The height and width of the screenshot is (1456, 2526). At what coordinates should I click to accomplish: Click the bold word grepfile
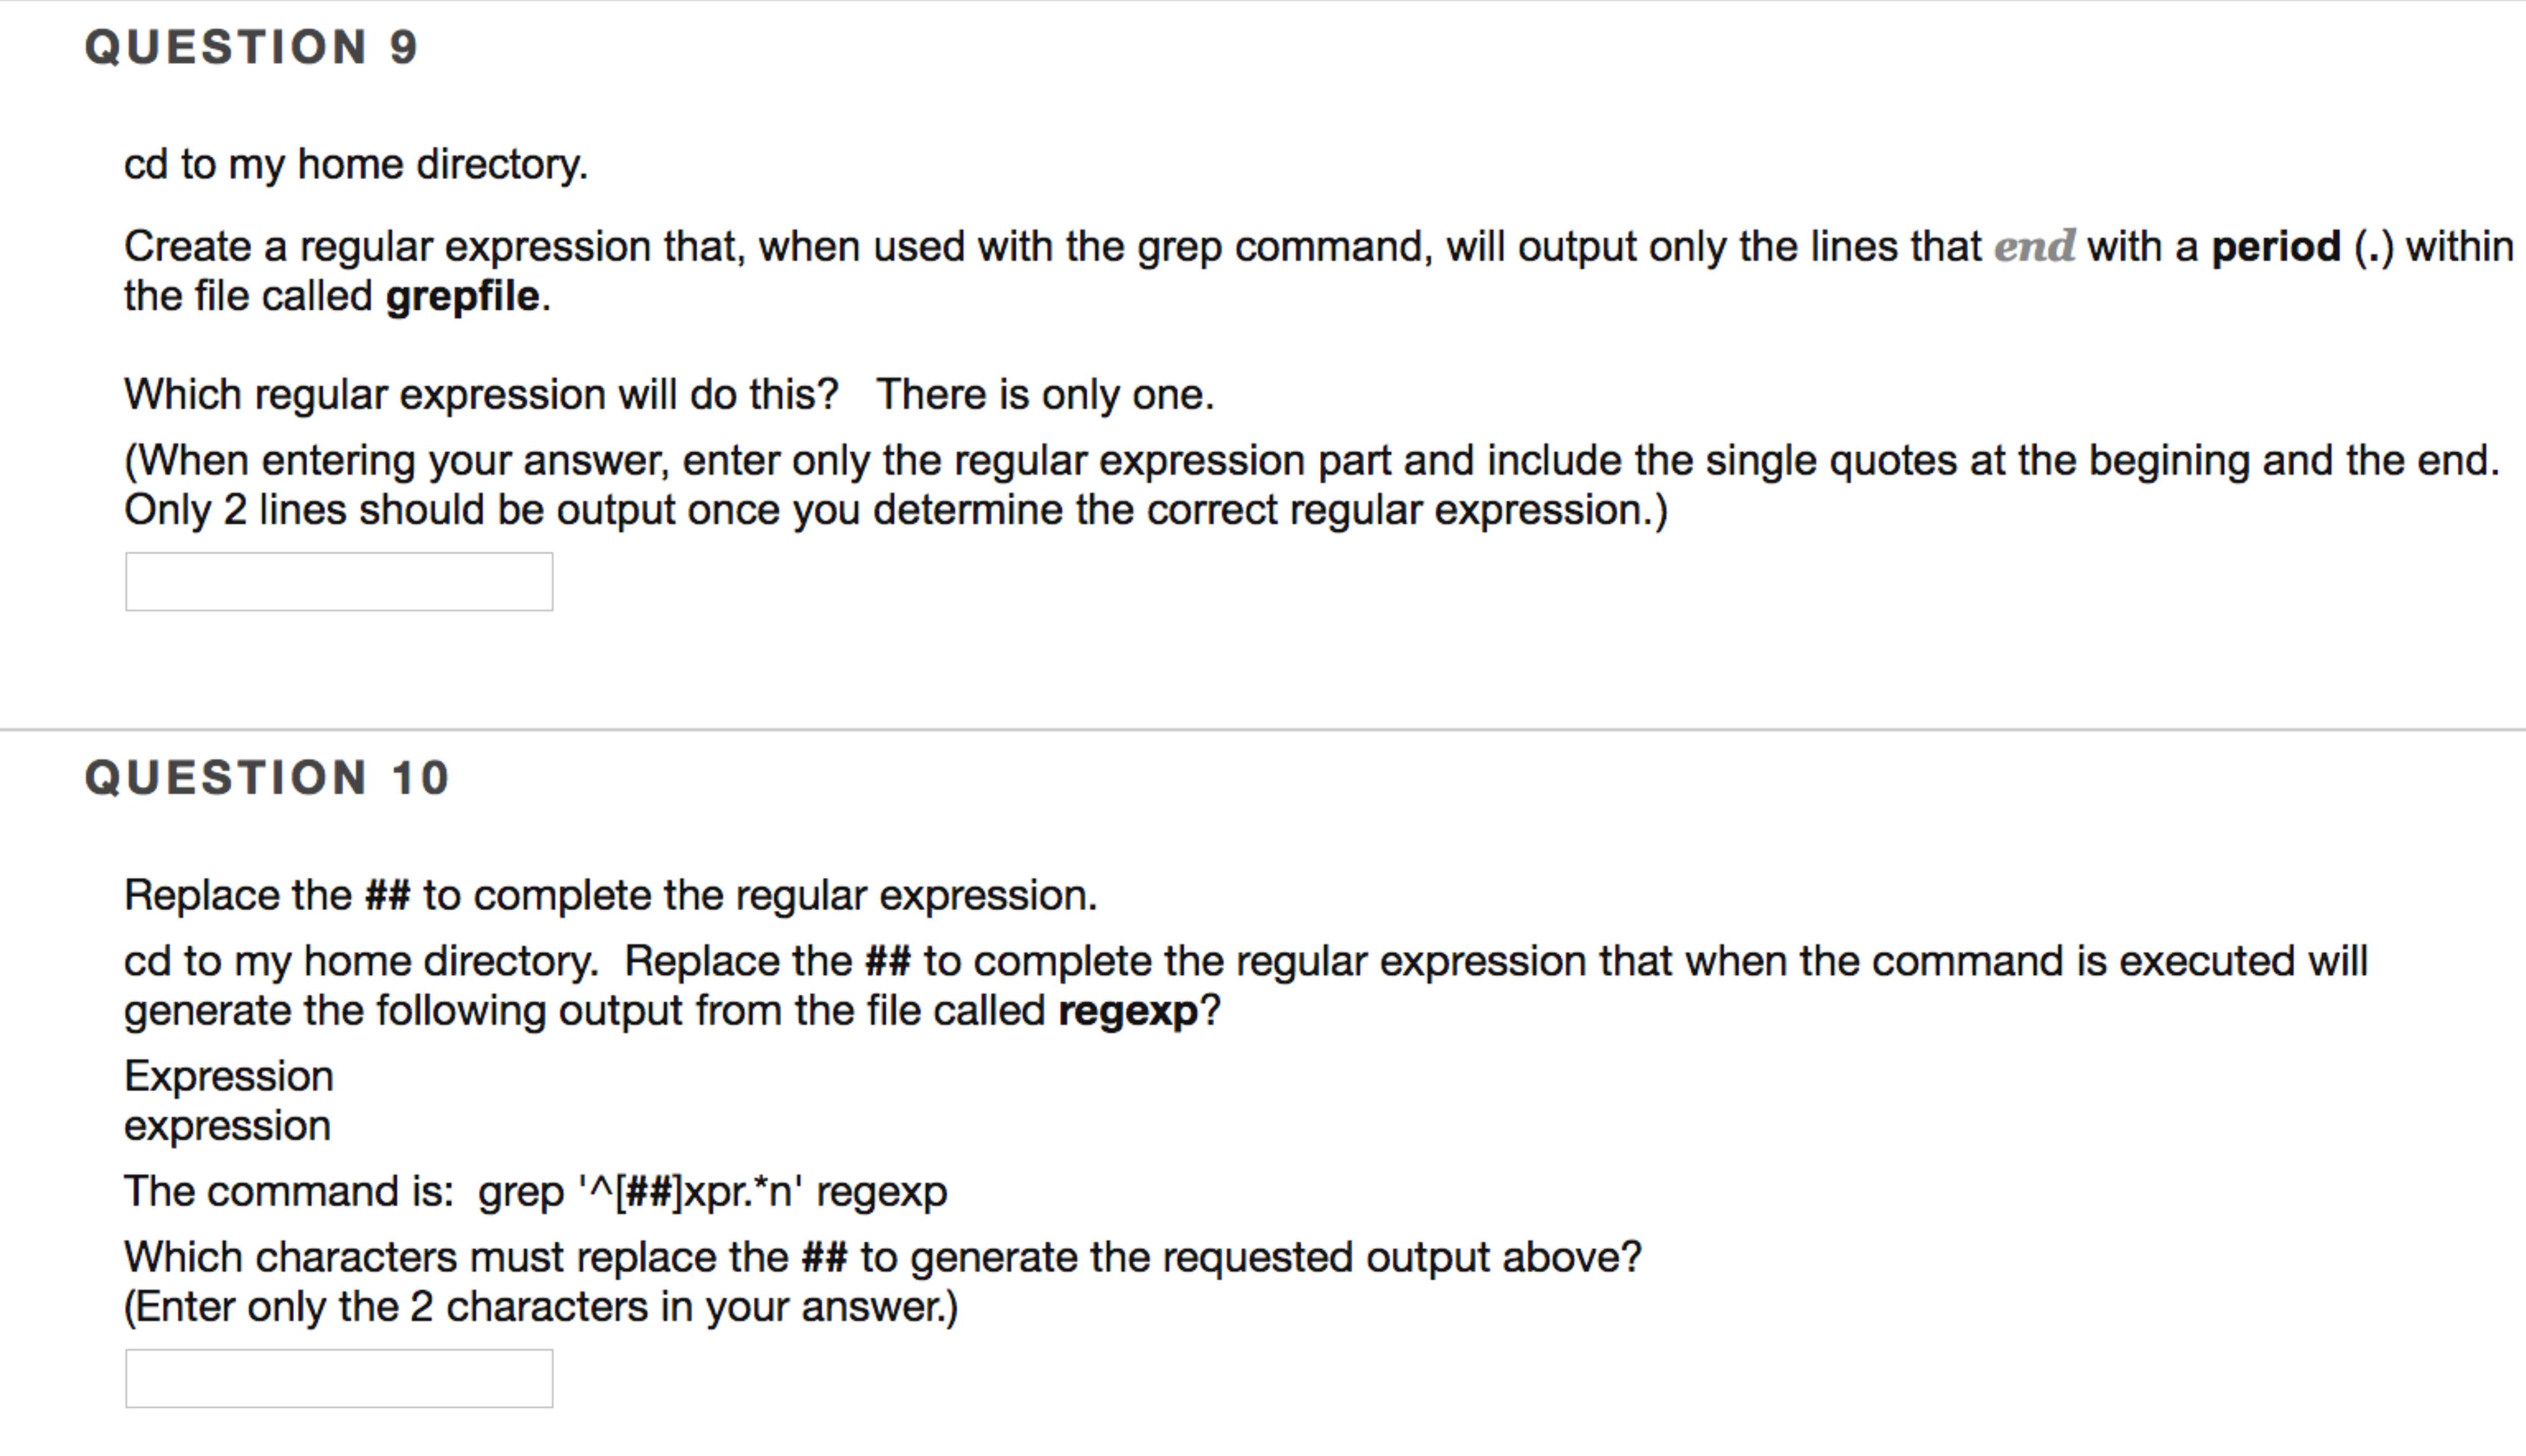point(462,296)
